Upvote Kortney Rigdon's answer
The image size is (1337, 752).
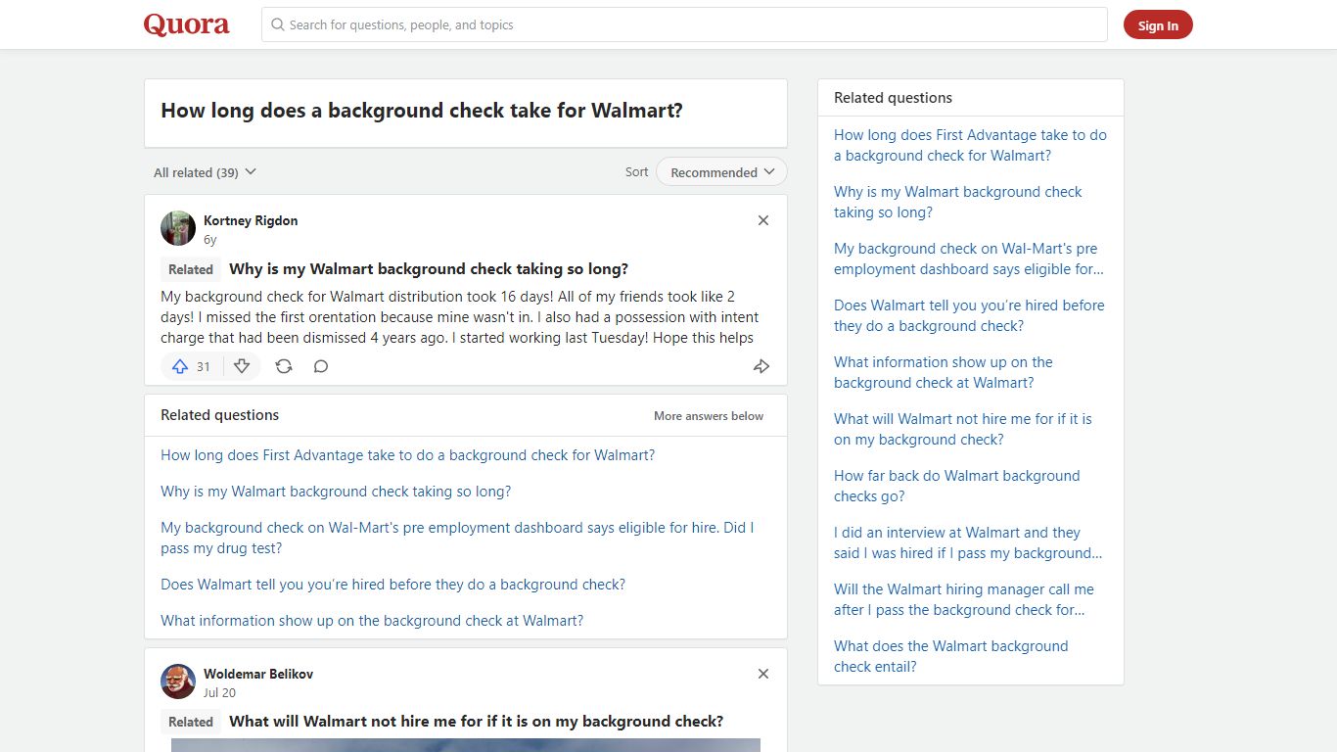point(192,366)
